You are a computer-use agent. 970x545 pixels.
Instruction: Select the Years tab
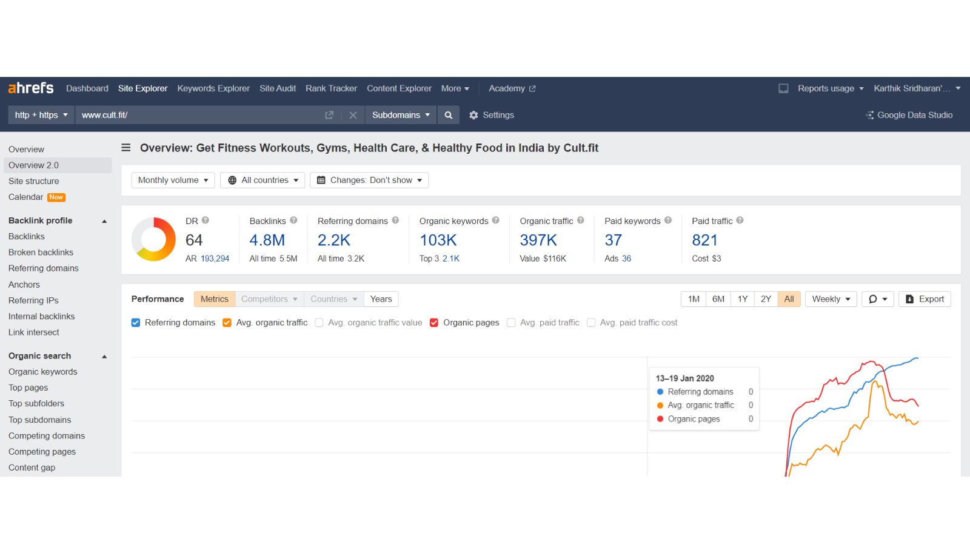(381, 299)
